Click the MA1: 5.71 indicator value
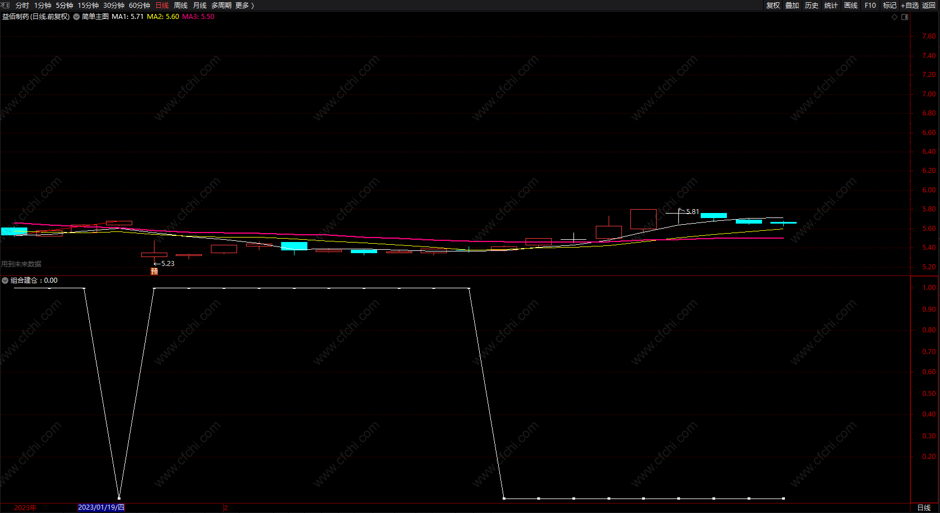The width and height of the screenshot is (940, 513). point(128,17)
